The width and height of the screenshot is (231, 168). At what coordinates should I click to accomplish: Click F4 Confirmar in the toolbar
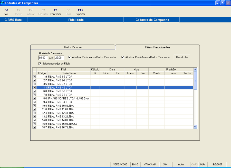tap(55, 12)
